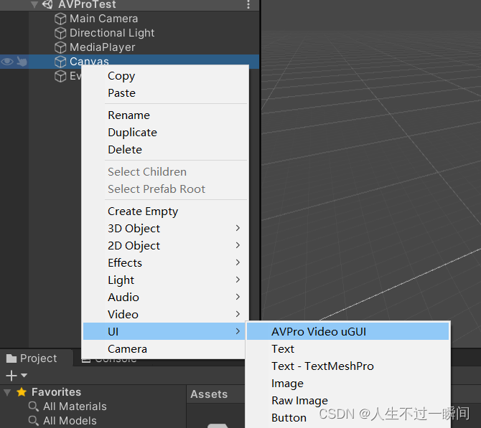Open All Models saved search
The image size is (481, 428).
[x=70, y=421]
